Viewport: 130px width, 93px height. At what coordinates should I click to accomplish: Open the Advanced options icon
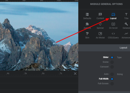click(126, 34)
